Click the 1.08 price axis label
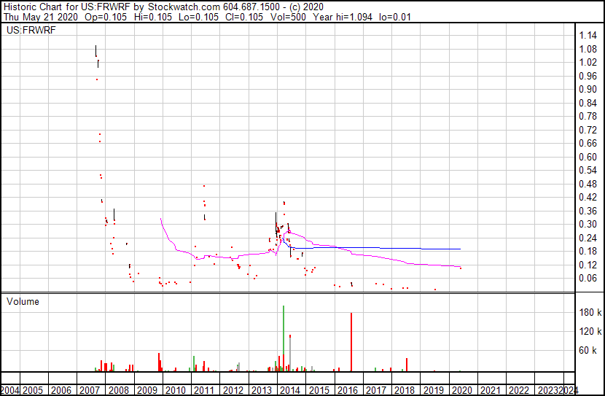Viewport: 605px width, 396px height. pyautogui.click(x=588, y=49)
